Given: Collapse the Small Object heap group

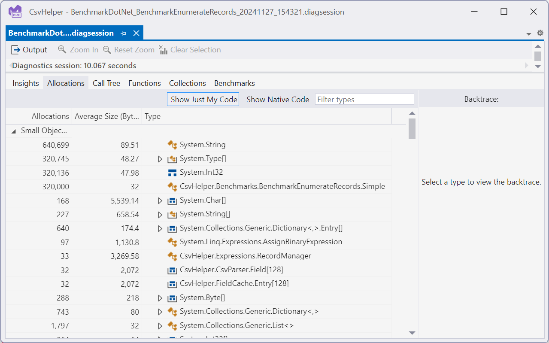Looking at the screenshot, I should (x=14, y=131).
